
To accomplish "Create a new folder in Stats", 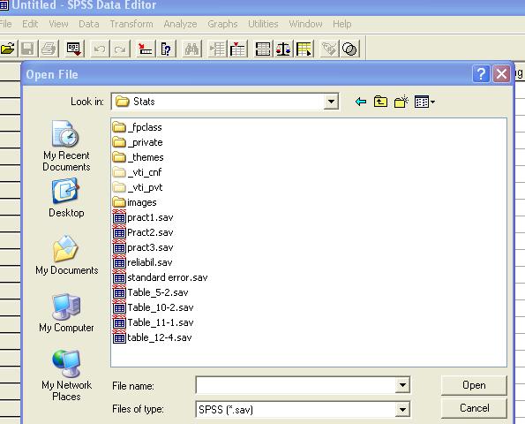I will coord(401,102).
